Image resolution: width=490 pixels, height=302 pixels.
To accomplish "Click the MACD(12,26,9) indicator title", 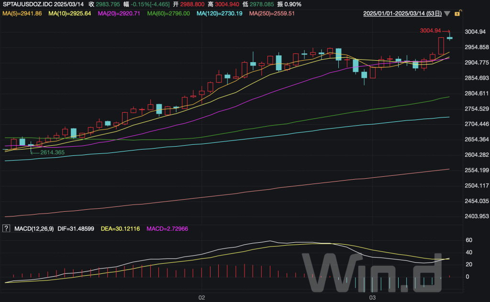I will pyautogui.click(x=33, y=229).
